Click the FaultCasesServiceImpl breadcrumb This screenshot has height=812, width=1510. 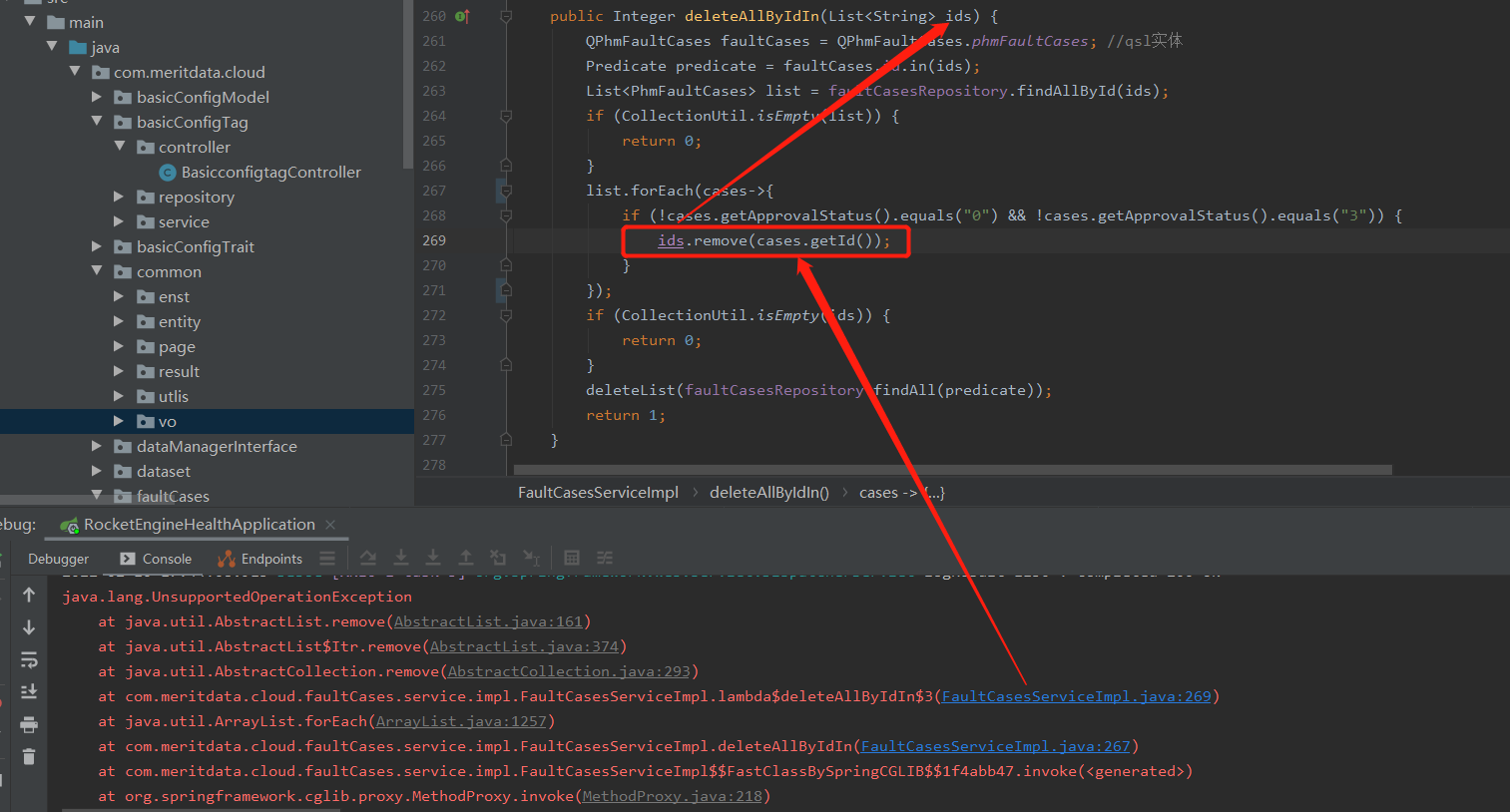[598, 493]
